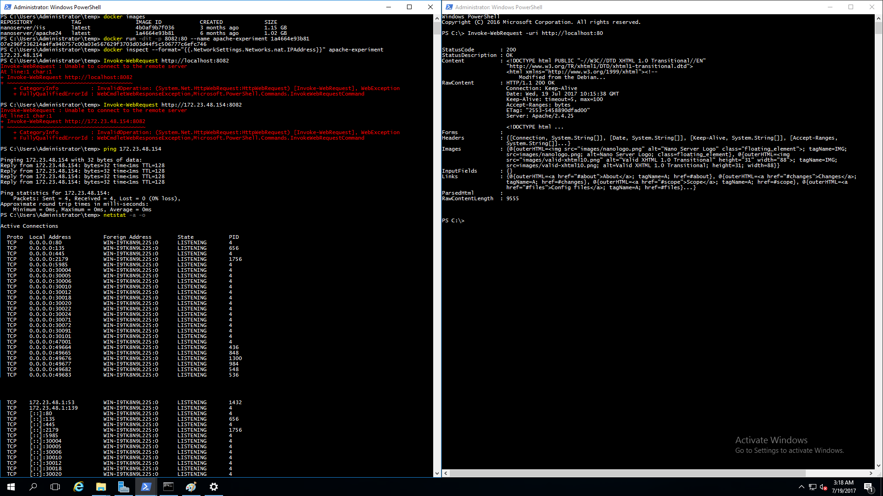The width and height of the screenshot is (883, 496).
Task: Click the right PowerShell window title-bar icon
Action: pyautogui.click(x=449, y=7)
